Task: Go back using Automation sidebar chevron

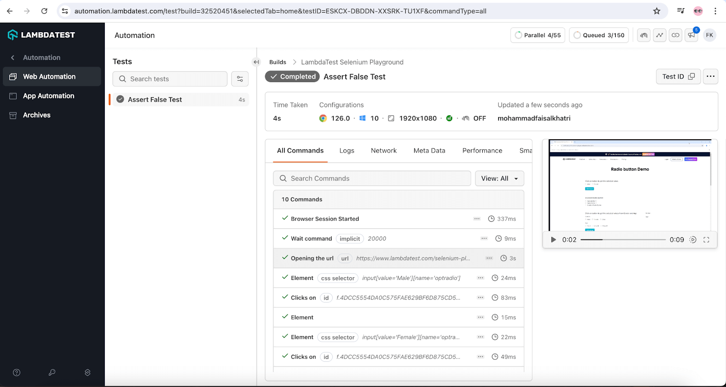Action: [13, 58]
